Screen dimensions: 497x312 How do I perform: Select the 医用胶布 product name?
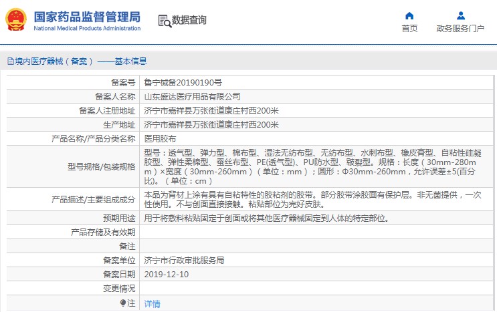[x=160, y=138]
